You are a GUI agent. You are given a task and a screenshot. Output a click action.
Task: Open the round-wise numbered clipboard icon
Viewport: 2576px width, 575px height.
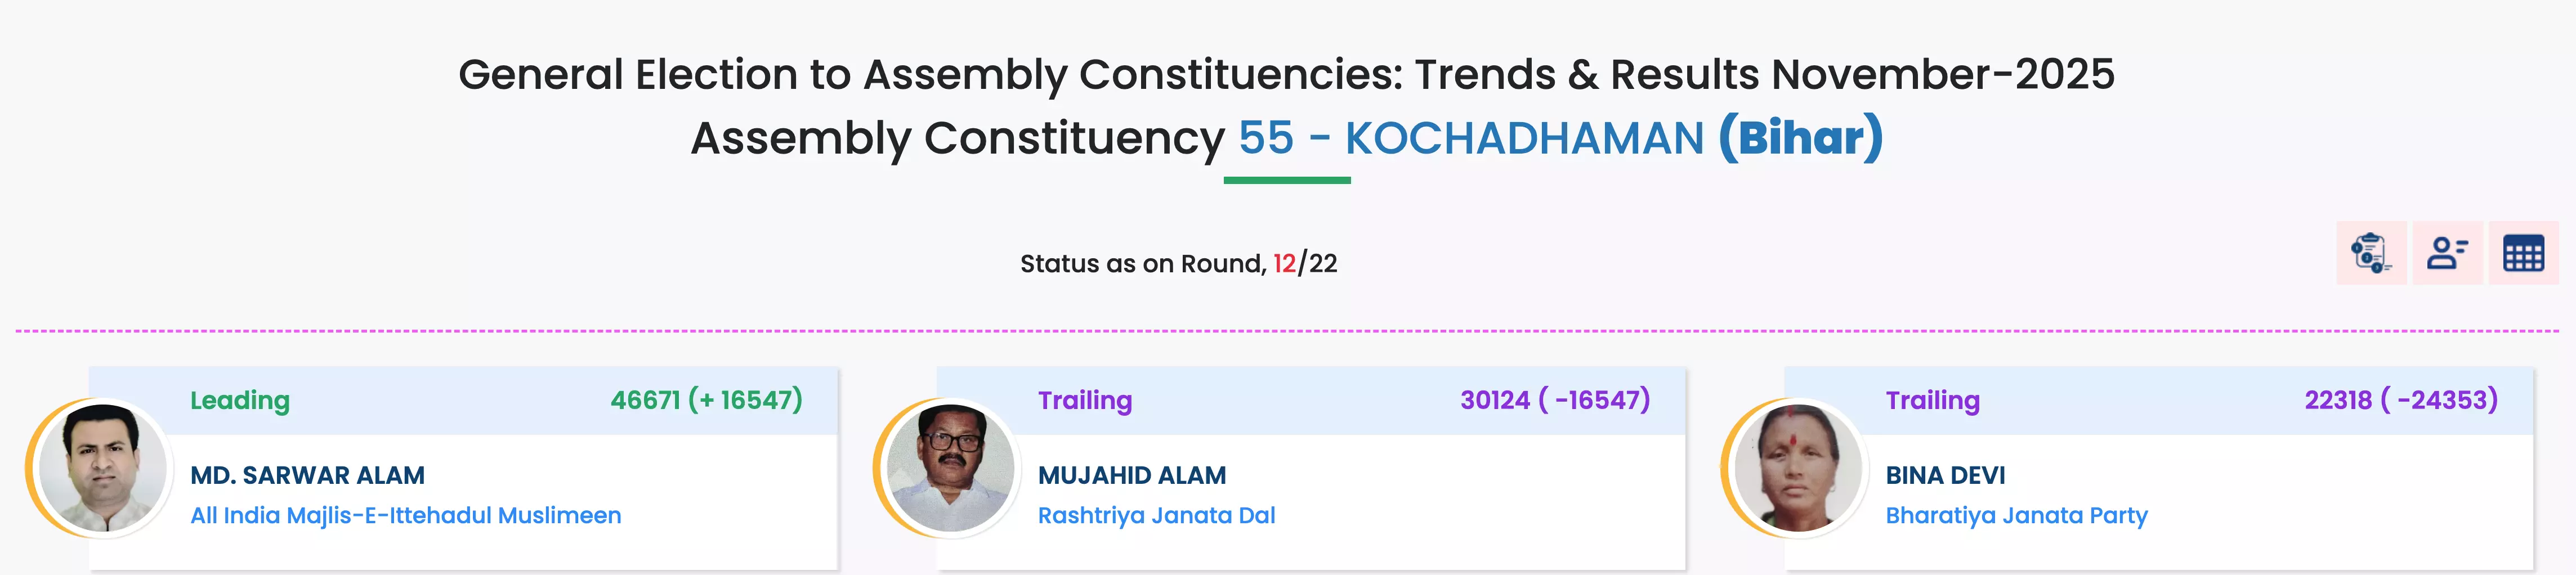tap(2371, 253)
